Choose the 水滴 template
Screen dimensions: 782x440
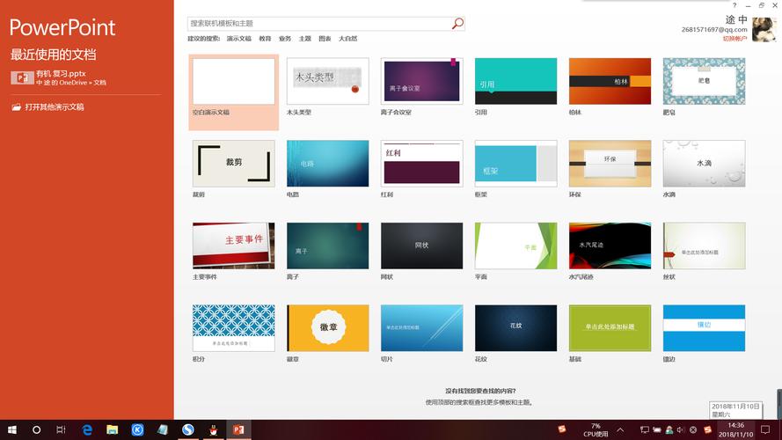coord(704,164)
